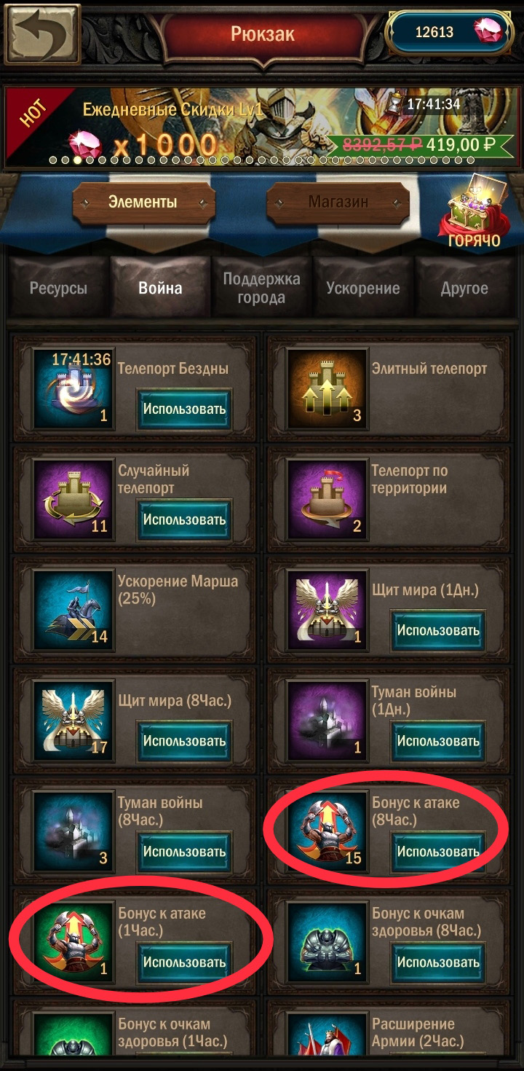This screenshot has width=524, height=1071.
Task: Use the Случайный телепорт item
Action: coord(185,519)
